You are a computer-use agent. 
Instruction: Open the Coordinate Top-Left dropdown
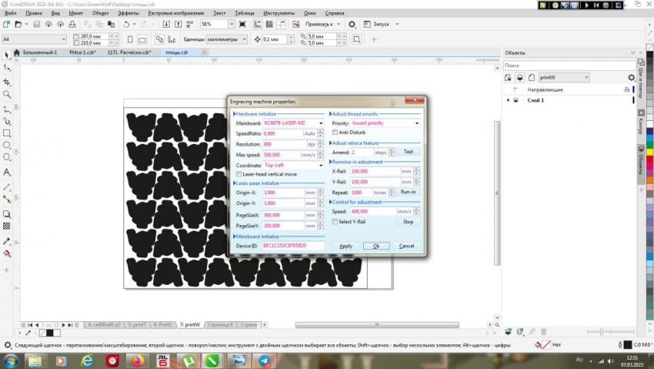click(x=321, y=165)
